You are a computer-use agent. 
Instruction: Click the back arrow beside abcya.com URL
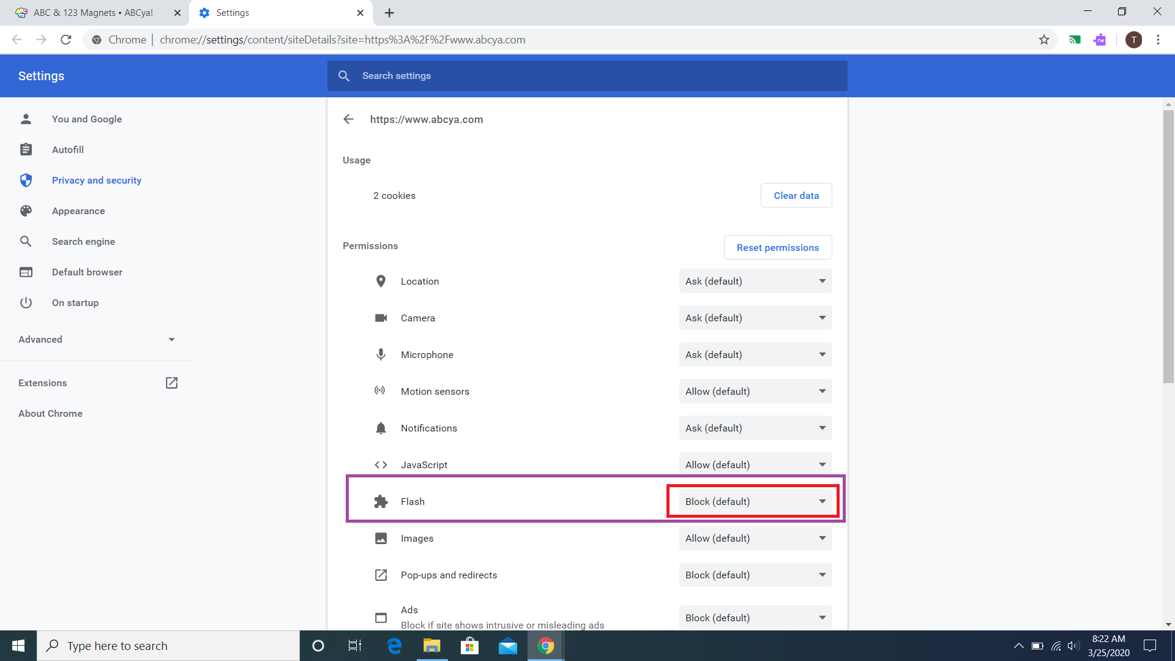point(349,119)
